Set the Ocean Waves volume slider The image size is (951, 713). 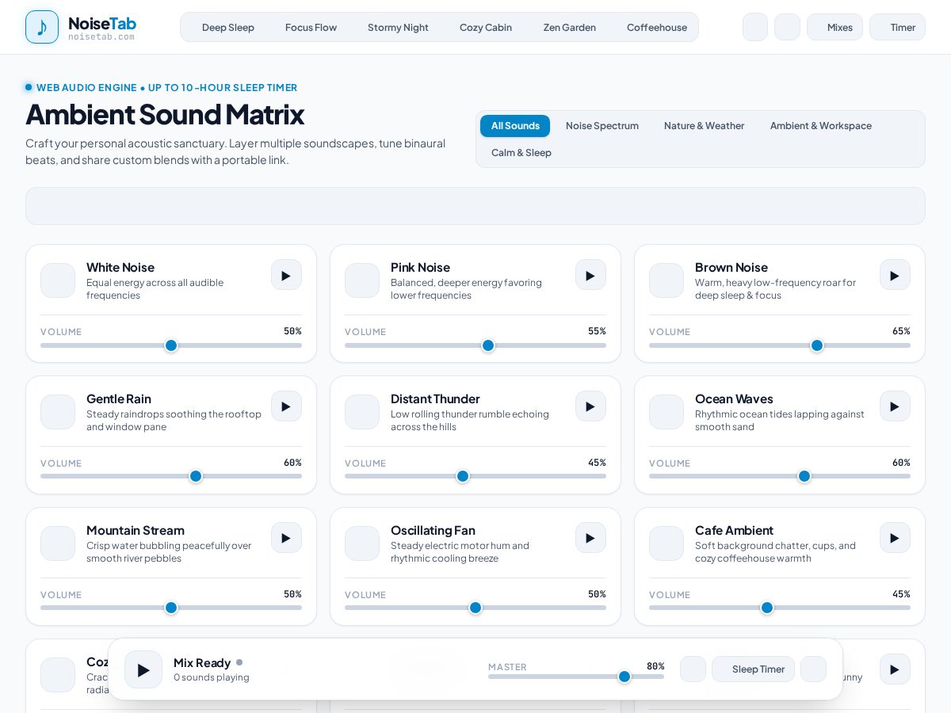780,476
